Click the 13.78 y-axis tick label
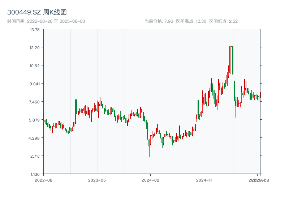This screenshot has height=217, width=289. coord(35,30)
